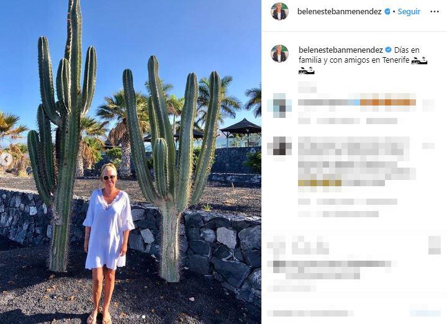This screenshot has height=324, width=447.
Task: Click the cactus photo of the post
Action: tap(130, 162)
